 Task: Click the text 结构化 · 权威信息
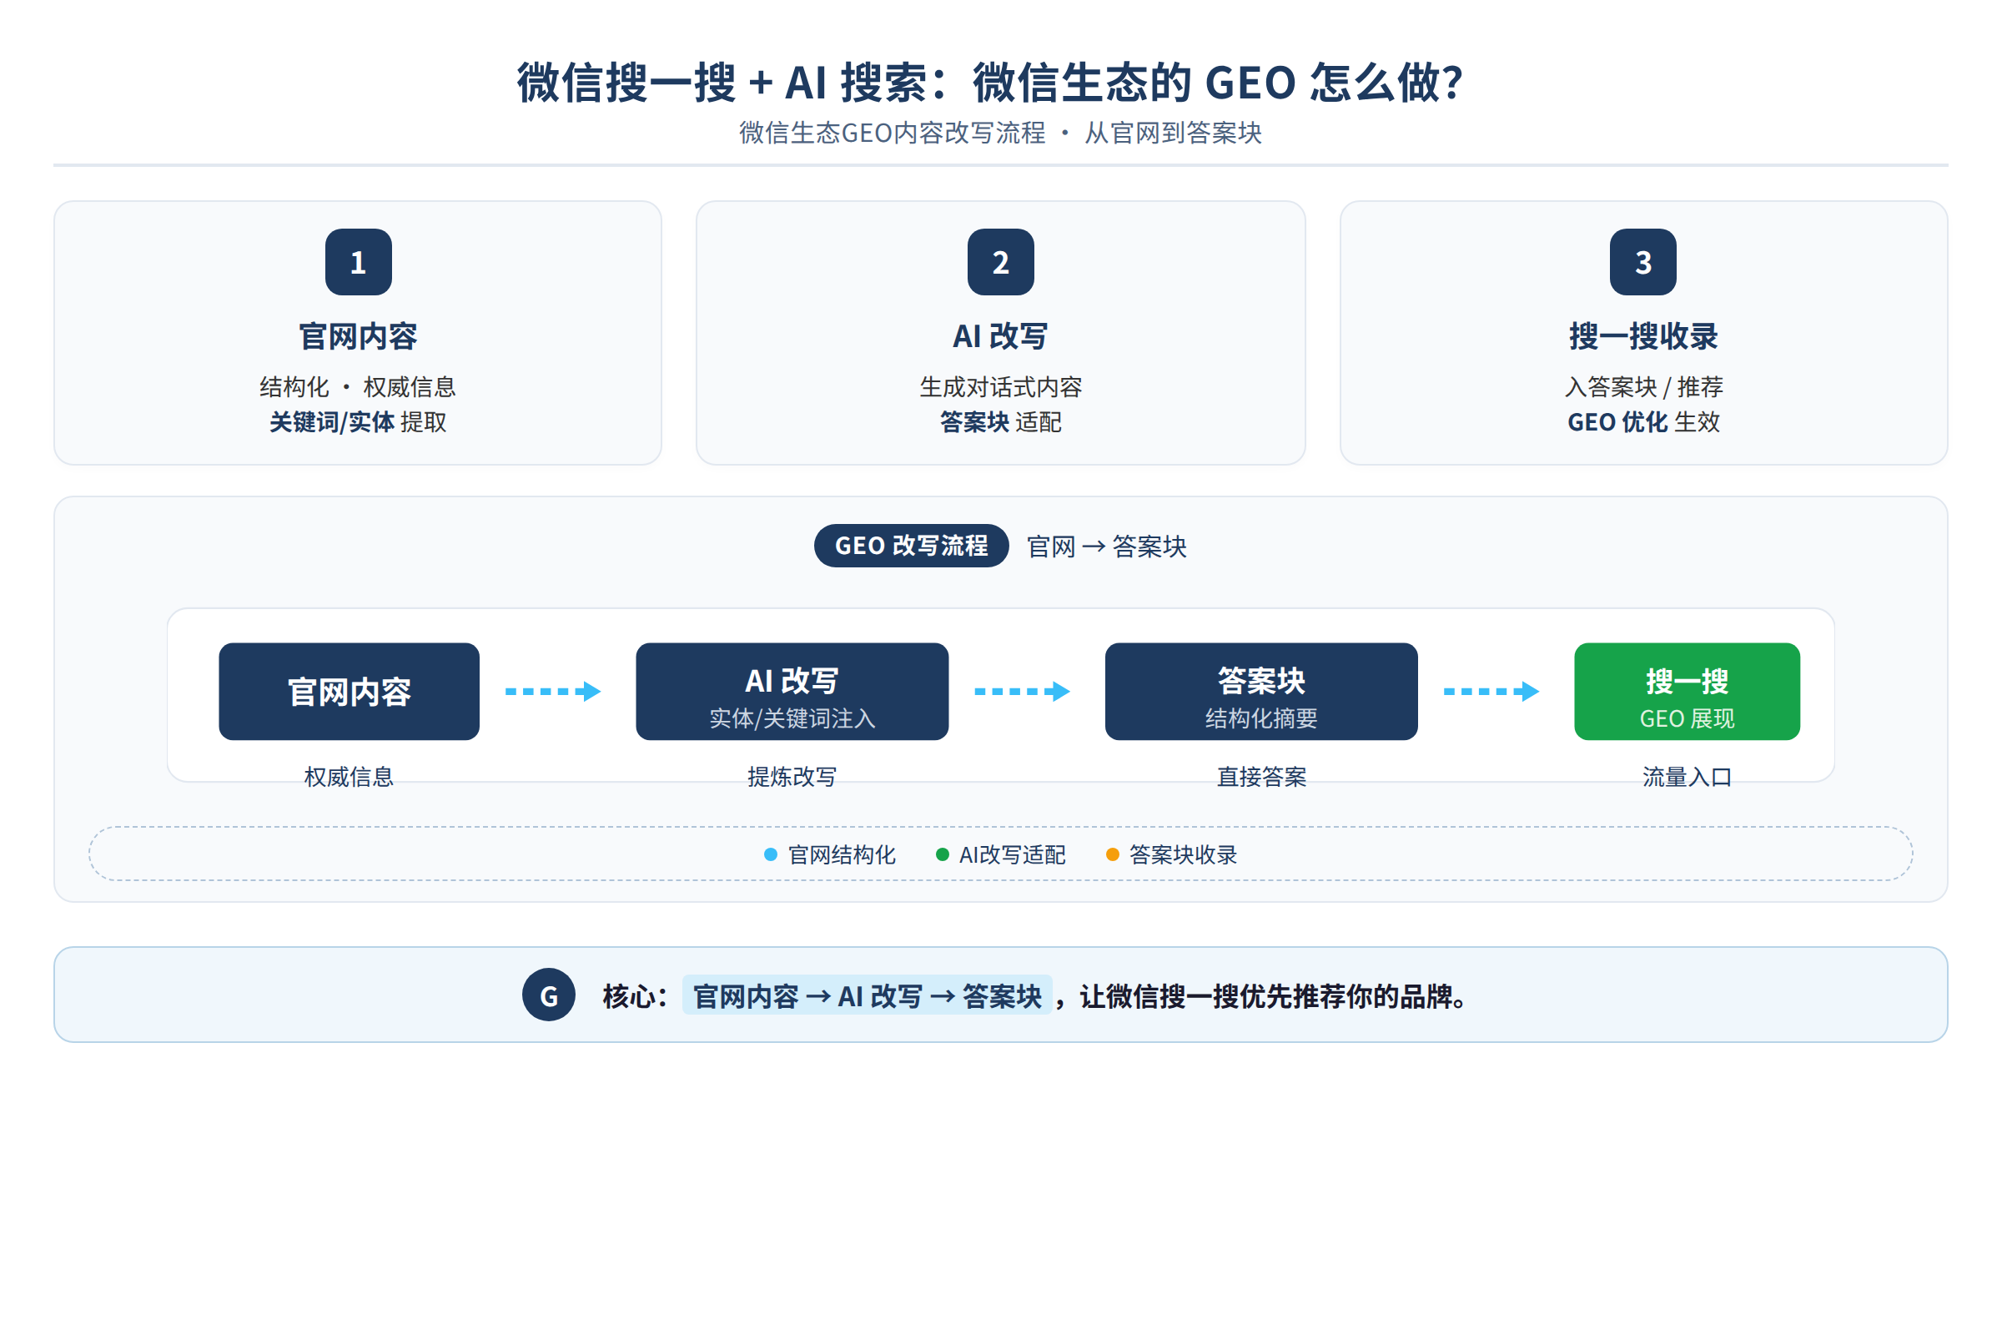tap(359, 387)
